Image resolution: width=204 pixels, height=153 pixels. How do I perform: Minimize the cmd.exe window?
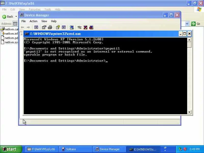(181, 34)
